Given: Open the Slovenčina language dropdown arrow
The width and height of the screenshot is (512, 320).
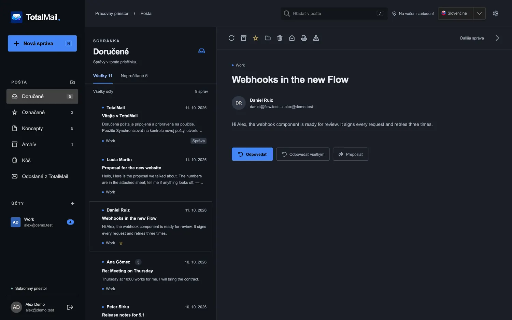Looking at the screenshot, I should coord(479,14).
